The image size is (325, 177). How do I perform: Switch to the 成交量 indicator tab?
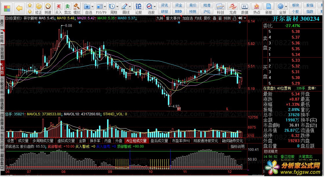coord(23,141)
